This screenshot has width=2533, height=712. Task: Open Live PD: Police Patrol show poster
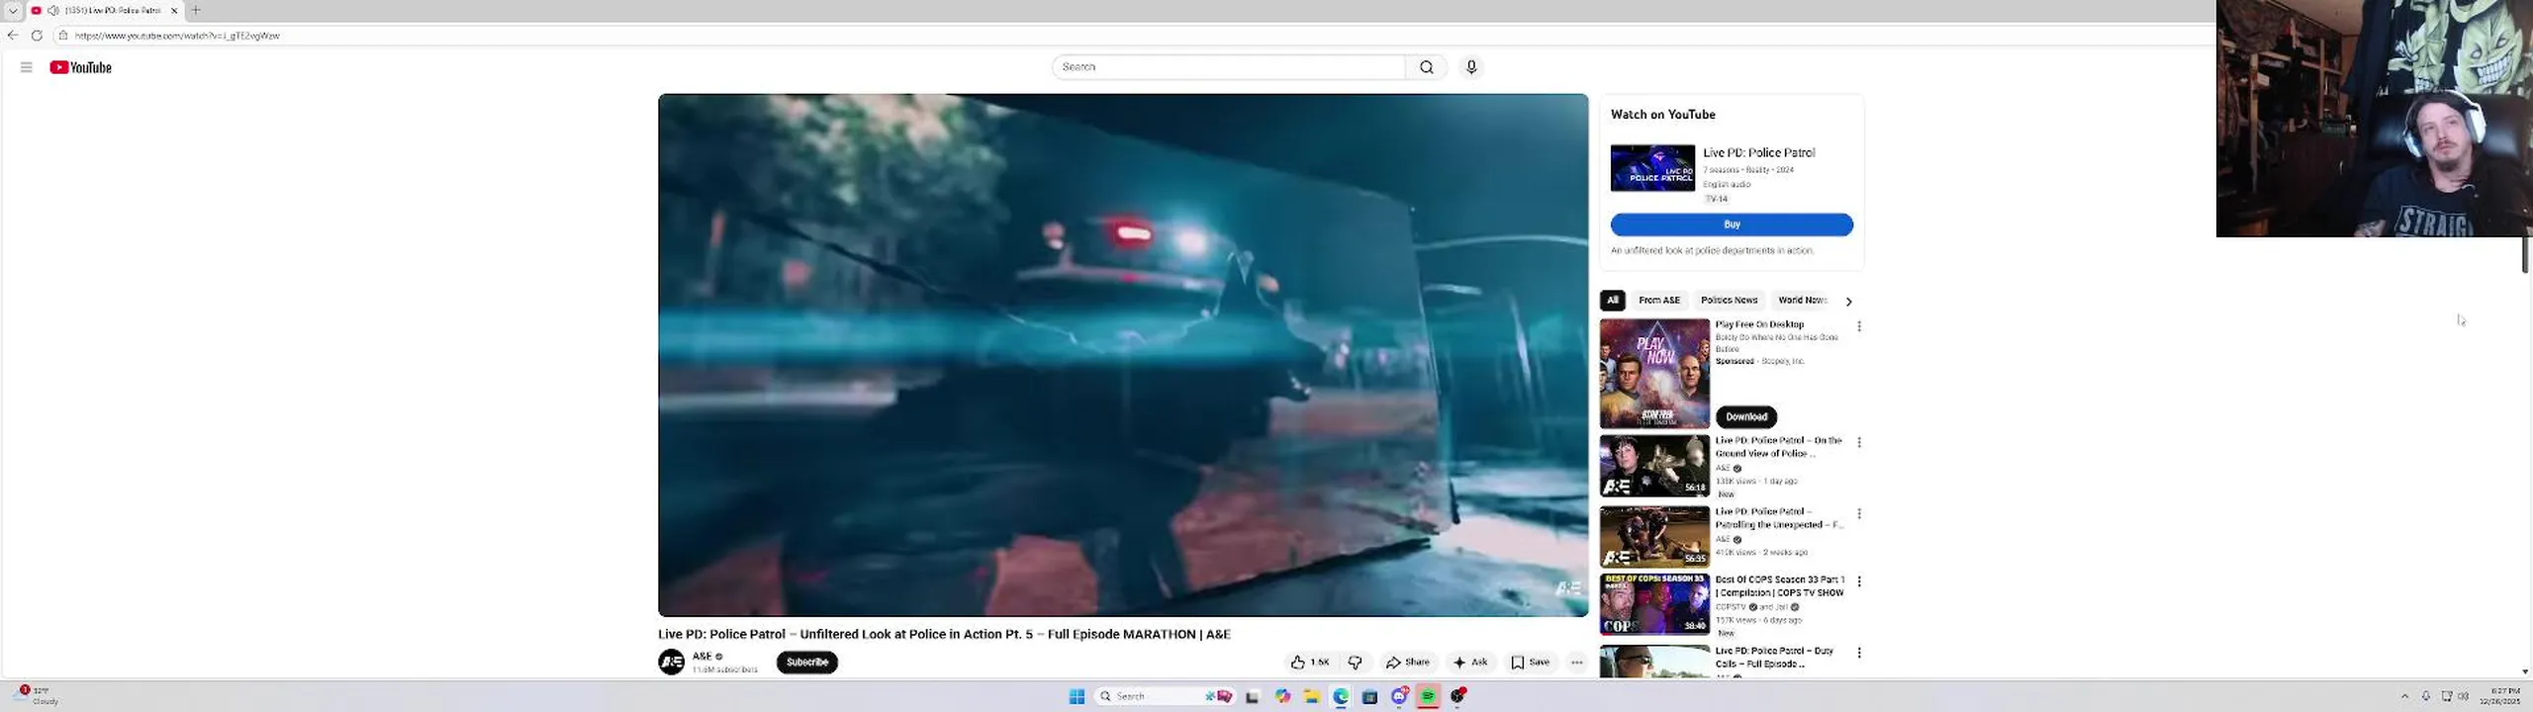[x=1652, y=168]
